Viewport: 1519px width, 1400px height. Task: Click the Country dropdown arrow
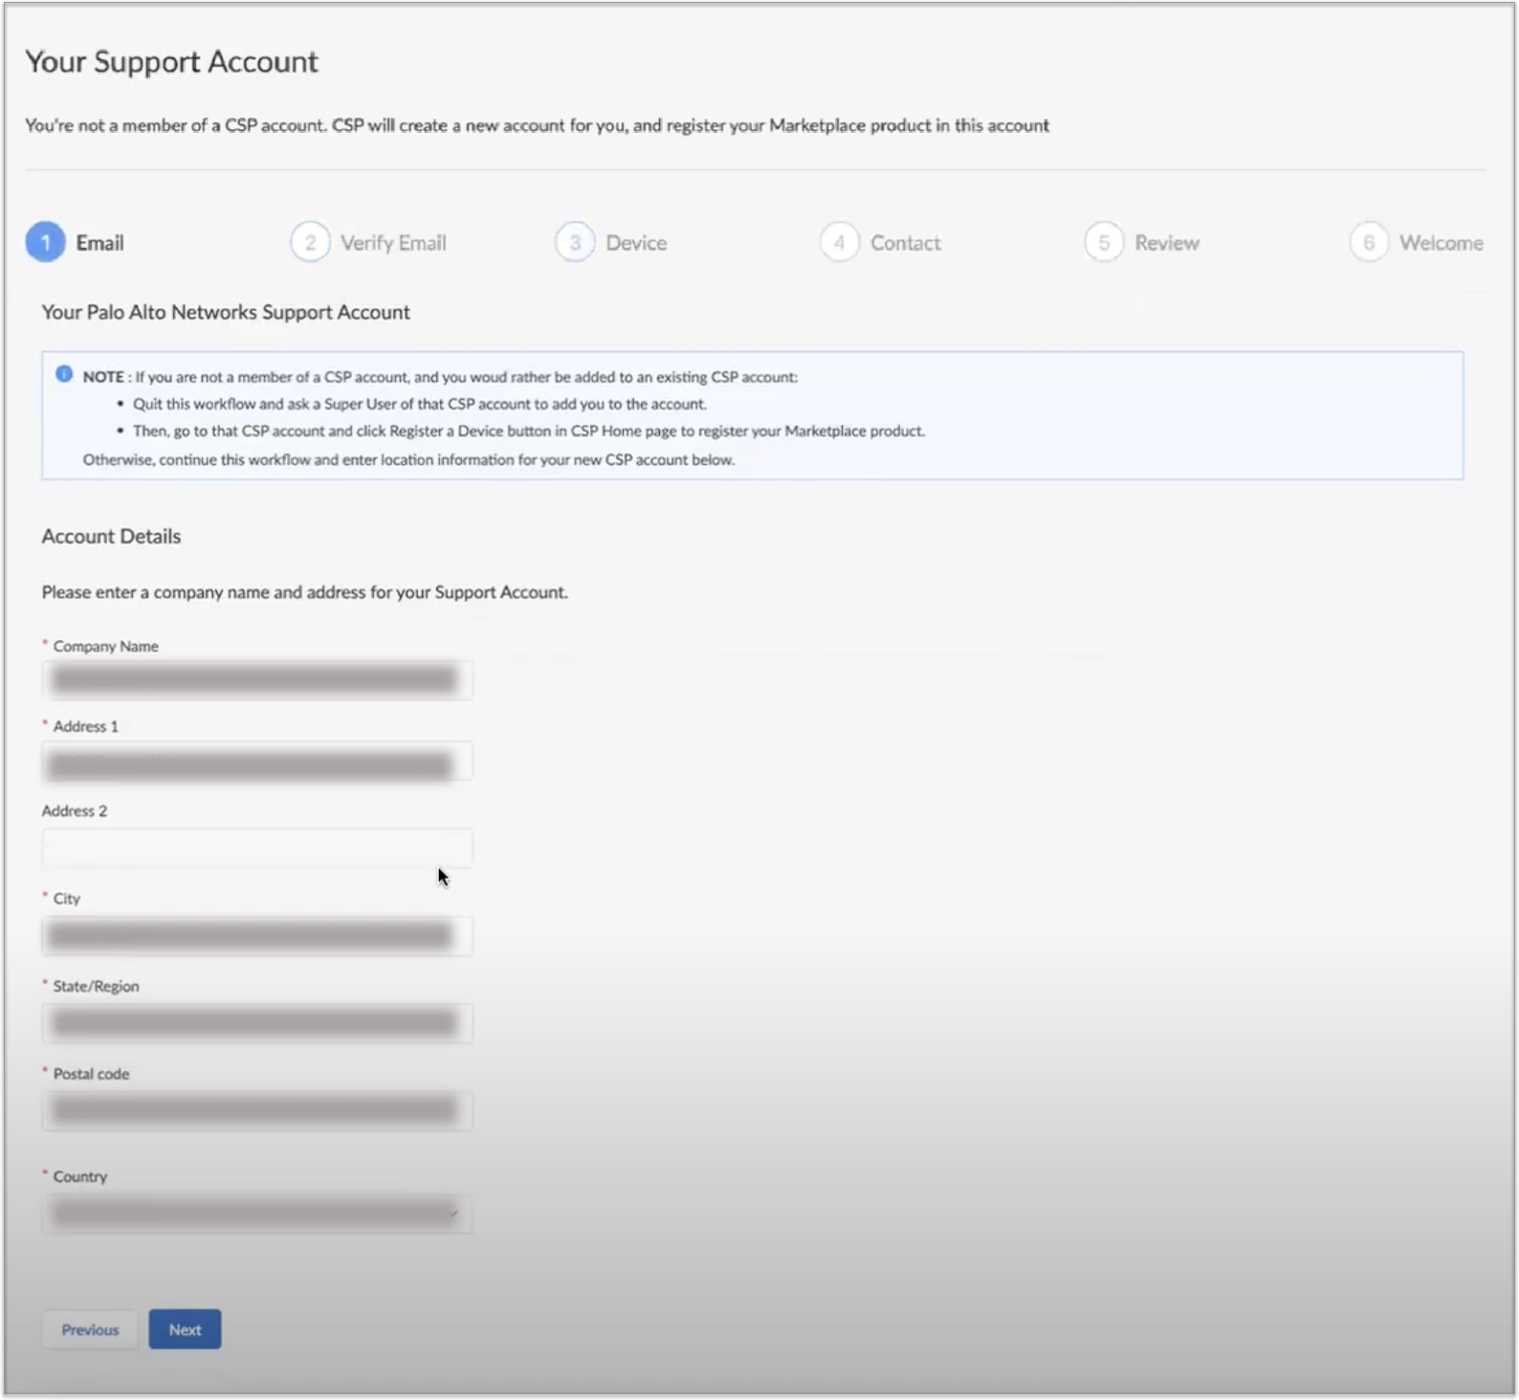pos(453,1213)
